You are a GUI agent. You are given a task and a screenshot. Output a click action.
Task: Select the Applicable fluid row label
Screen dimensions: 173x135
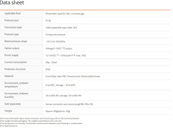click(12, 13)
